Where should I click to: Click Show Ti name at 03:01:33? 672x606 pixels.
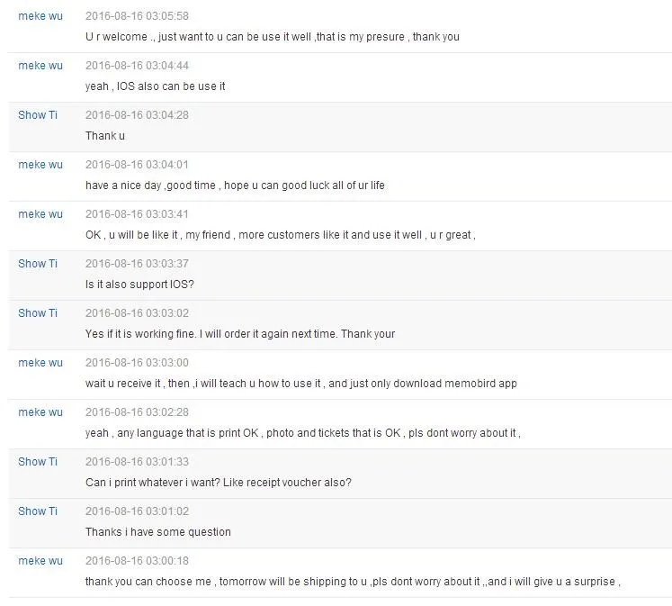coord(38,462)
